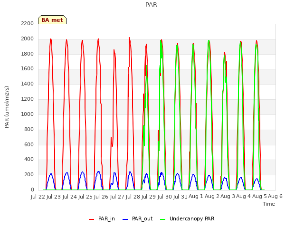Click the Jul 26 x-axis date label
This screenshot has height=228, width=304.
[101, 197]
